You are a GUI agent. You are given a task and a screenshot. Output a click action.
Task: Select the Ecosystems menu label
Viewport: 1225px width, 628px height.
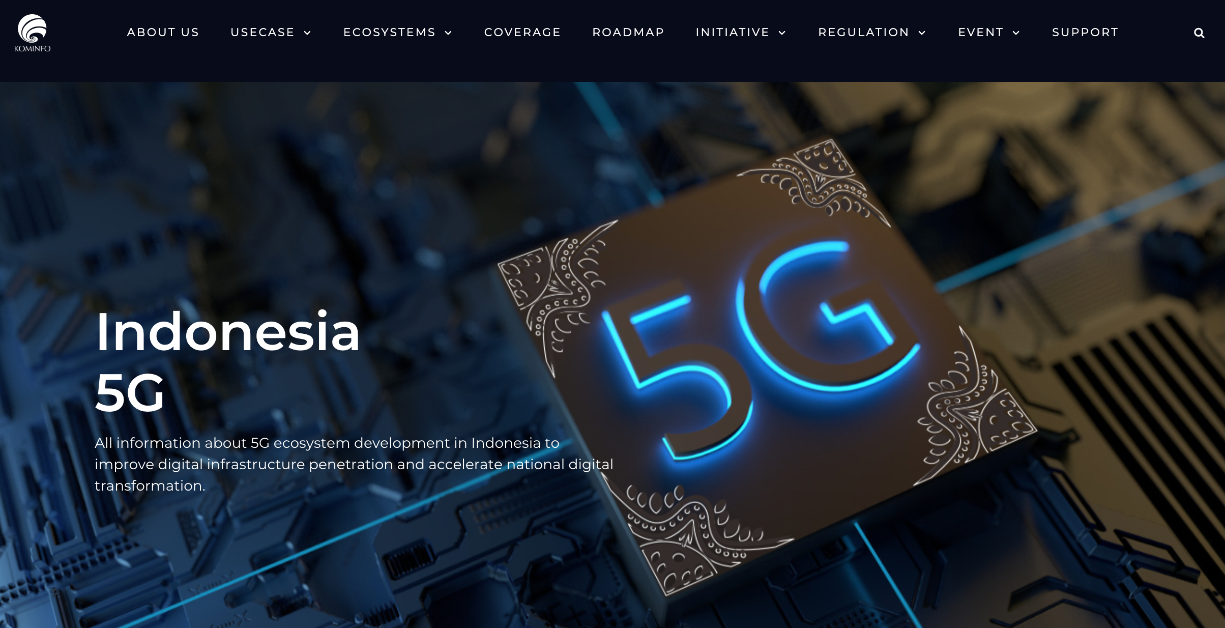[390, 32]
